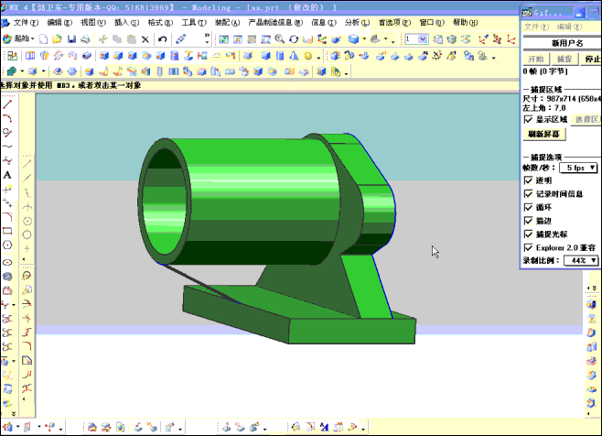Click the 开始 button in Gif recorder
The image size is (602, 436).
coord(535,59)
